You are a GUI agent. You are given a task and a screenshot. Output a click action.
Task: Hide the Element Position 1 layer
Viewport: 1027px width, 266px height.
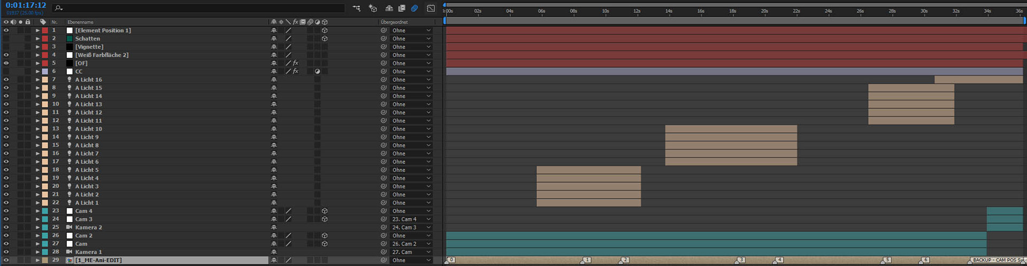pos(6,30)
